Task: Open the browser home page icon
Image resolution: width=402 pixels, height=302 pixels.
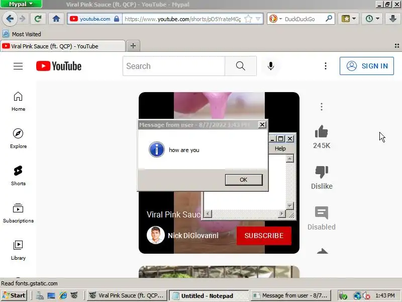Action: point(56,19)
